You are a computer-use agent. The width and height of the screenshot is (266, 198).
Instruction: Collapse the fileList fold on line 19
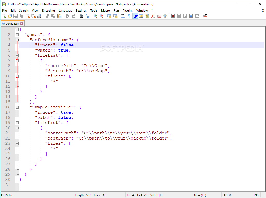[17, 123]
